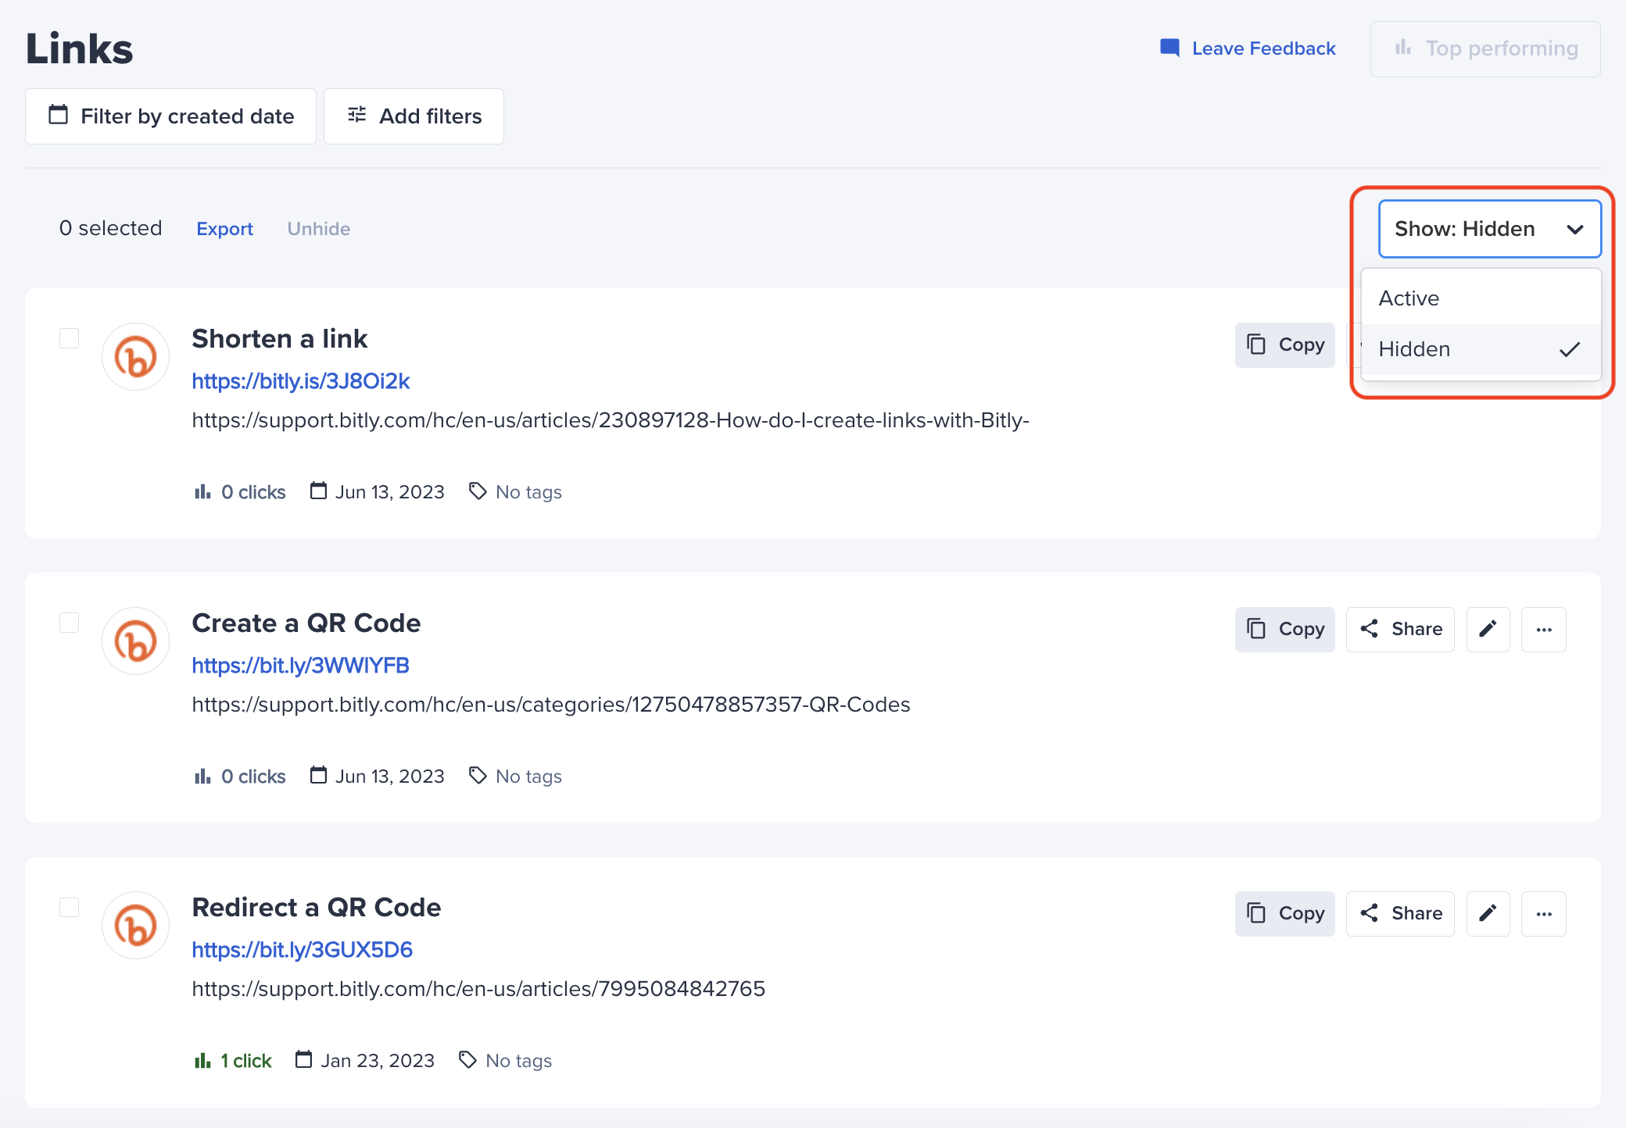View 1 click stats for Redirect a QR Code

(233, 1061)
